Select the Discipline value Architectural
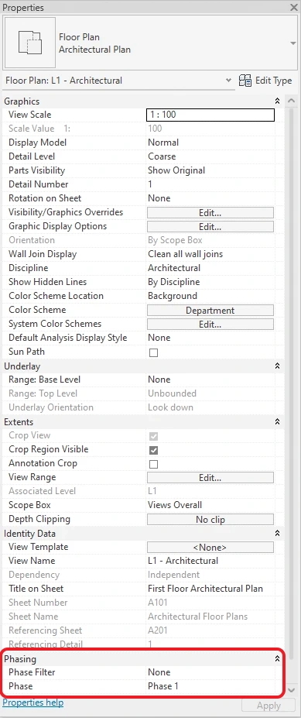This screenshot has width=301, height=718. click(174, 268)
